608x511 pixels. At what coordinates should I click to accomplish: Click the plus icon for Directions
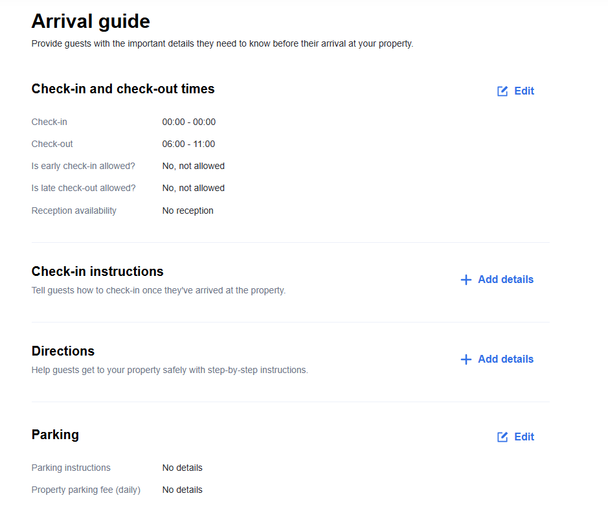tap(466, 359)
